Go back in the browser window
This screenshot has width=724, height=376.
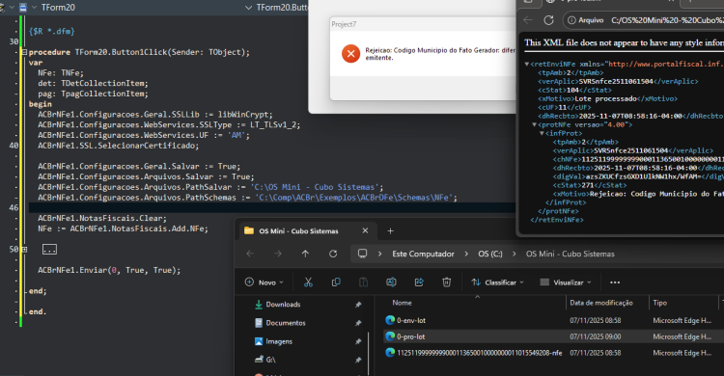tap(528, 20)
